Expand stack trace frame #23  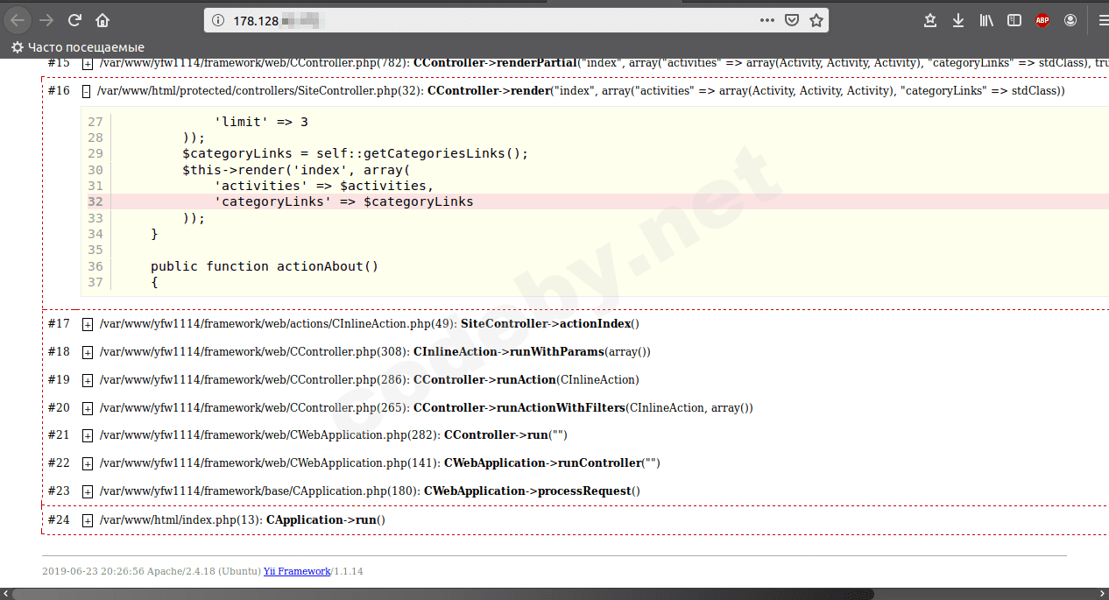88,491
